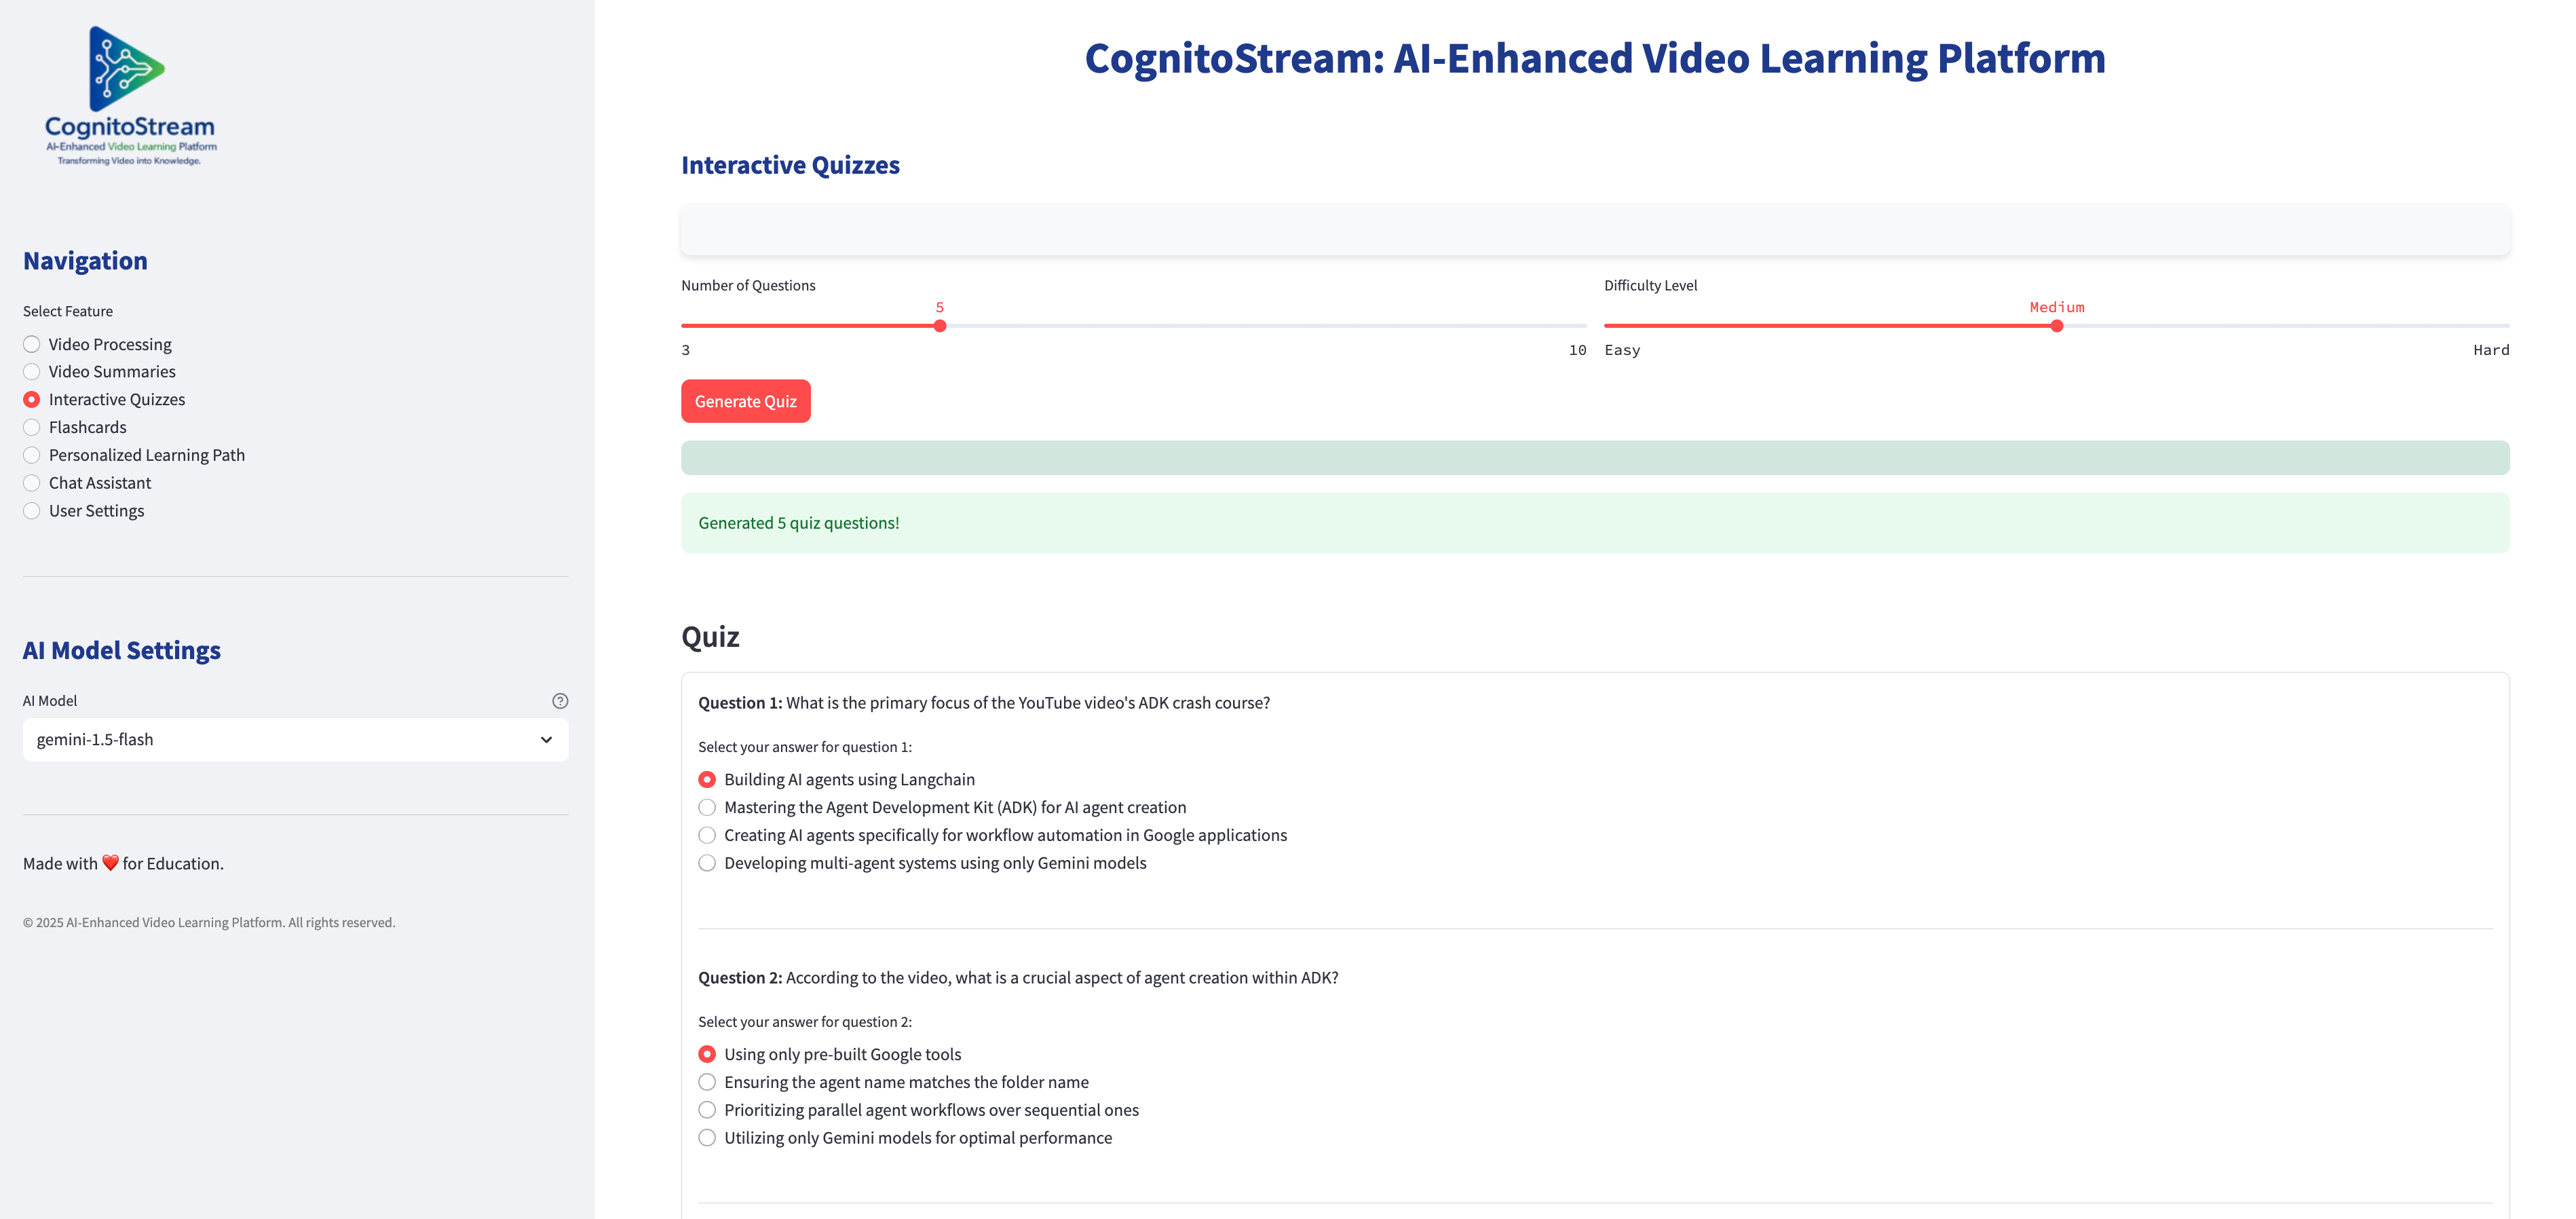
Task: Click the Generated 5 quiz questions banner
Action: click(x=1594, y=523)
